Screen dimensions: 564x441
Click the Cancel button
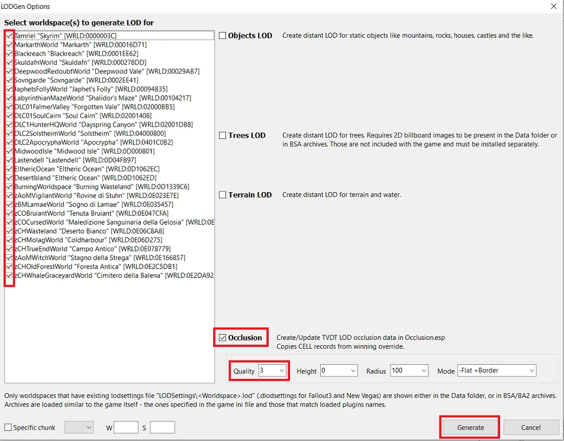(x=531, y=427)
